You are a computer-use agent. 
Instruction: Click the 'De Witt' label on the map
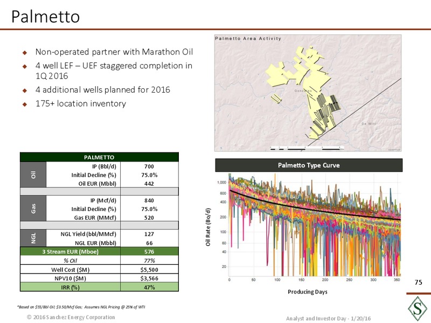tap(369, 124)
